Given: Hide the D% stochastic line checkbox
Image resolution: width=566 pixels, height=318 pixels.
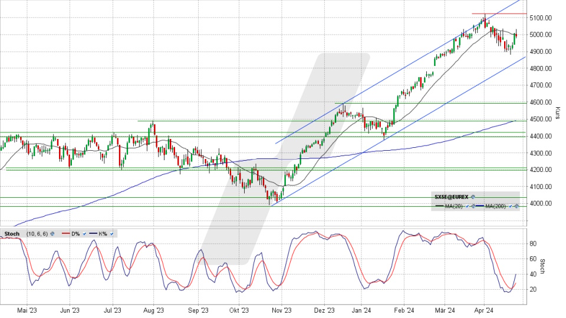Looking at the screenshot, I should (84, 234).
